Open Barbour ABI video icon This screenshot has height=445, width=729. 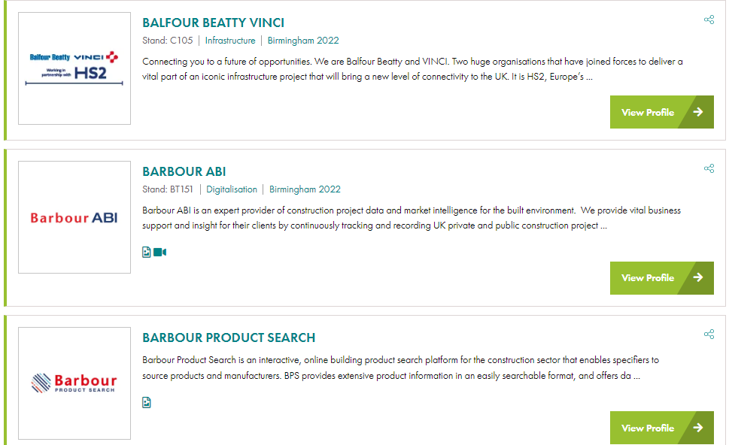160,253
